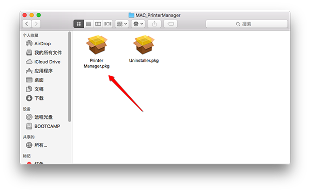Click the 共享的 sidebar header
Image resolution: width=310 pixels, height=192 pixels.
[x=28, y=137]
